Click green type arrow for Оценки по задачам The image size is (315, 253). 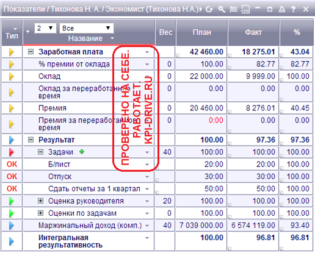[x=12, y=213]
